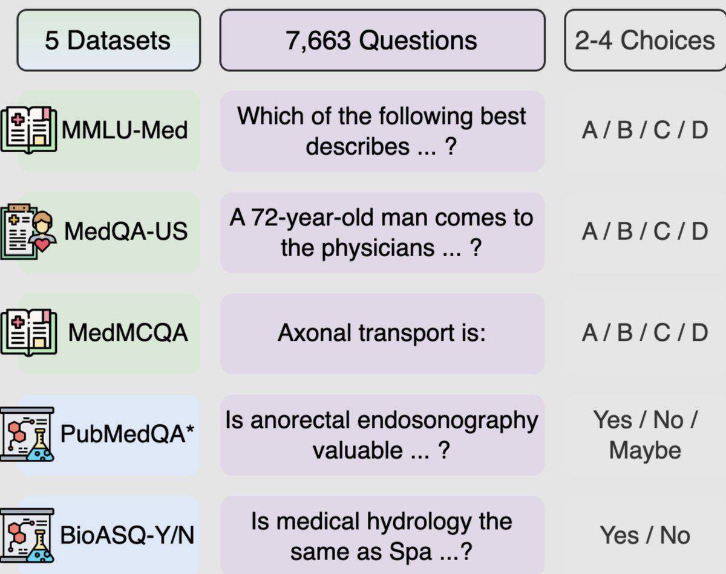
Task: Click the PubMedQA lab flask icon
Action: pyautogui.click(x=27, y=434)
